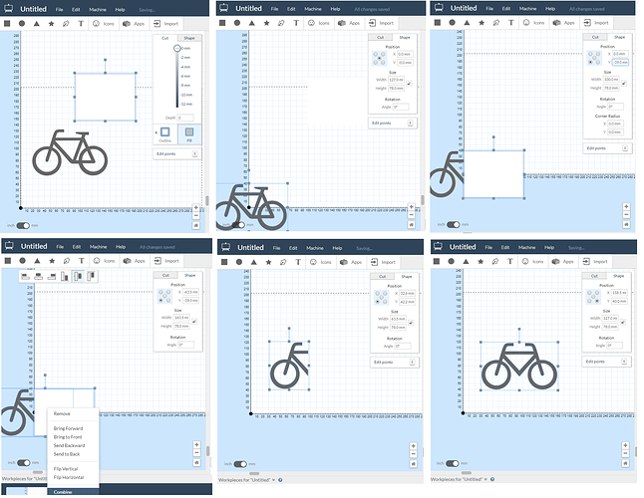Toggle inch/mm switch in bottom-left screenshot
Viewport: 644px width, 498px height.
pyautogui.click(x=23, y=463)
